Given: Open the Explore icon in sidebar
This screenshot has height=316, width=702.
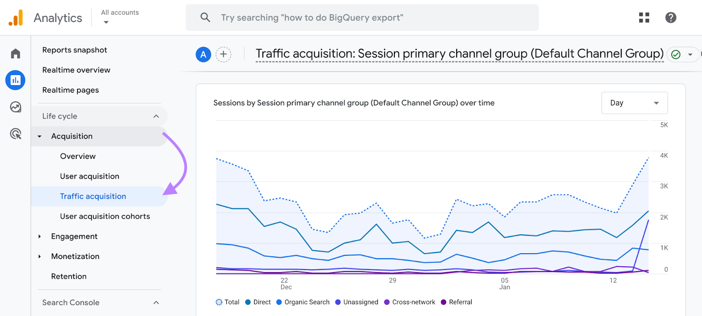Looking at the screenshot, I should [15, 107].
